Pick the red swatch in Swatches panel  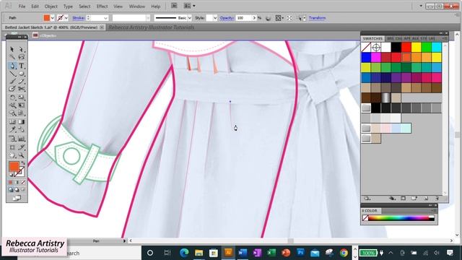406,47
